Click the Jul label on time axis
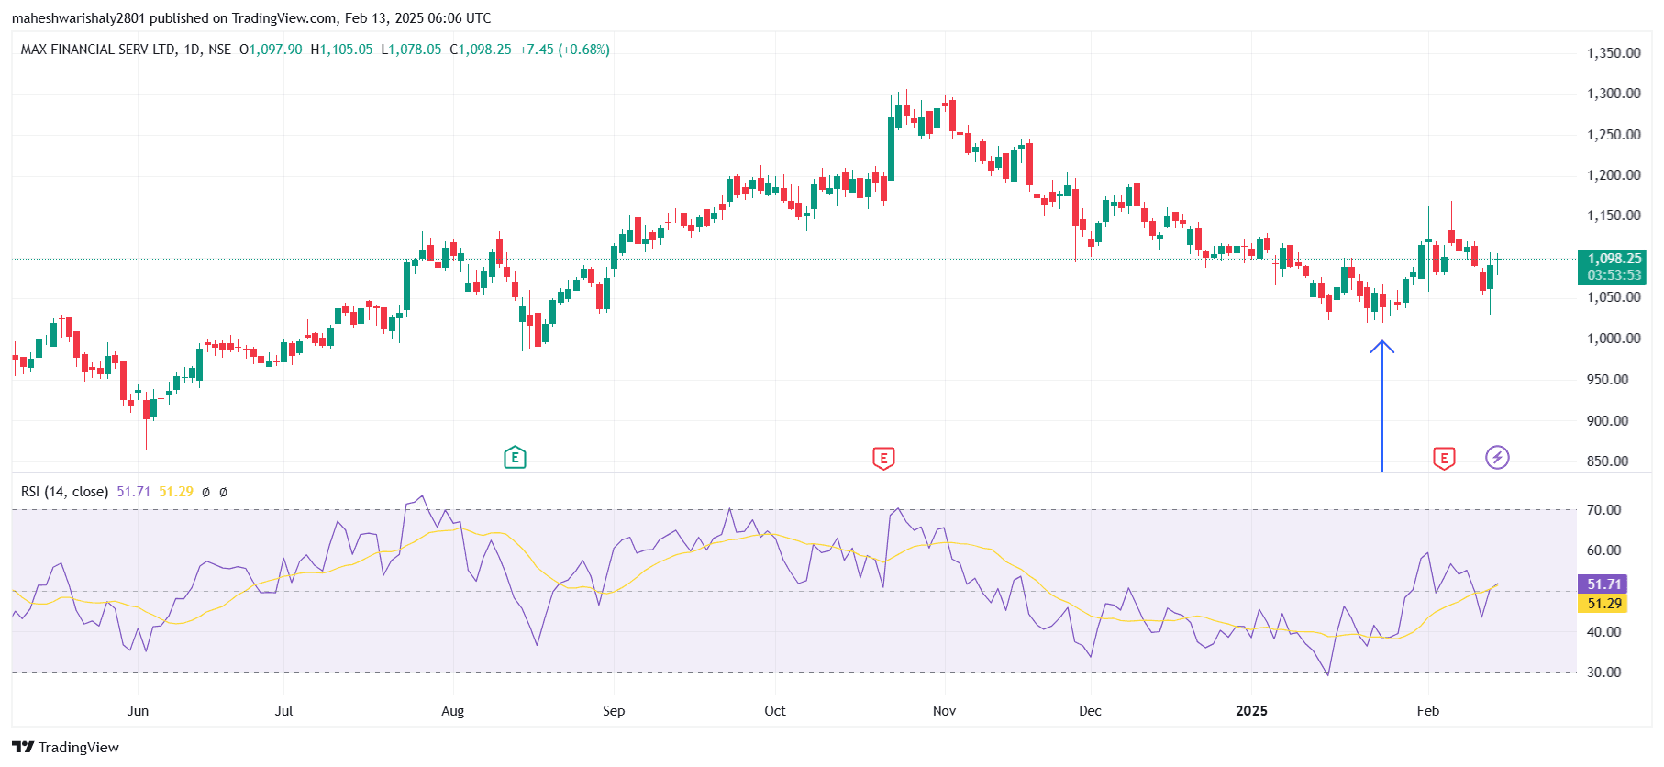 [284, 711]
